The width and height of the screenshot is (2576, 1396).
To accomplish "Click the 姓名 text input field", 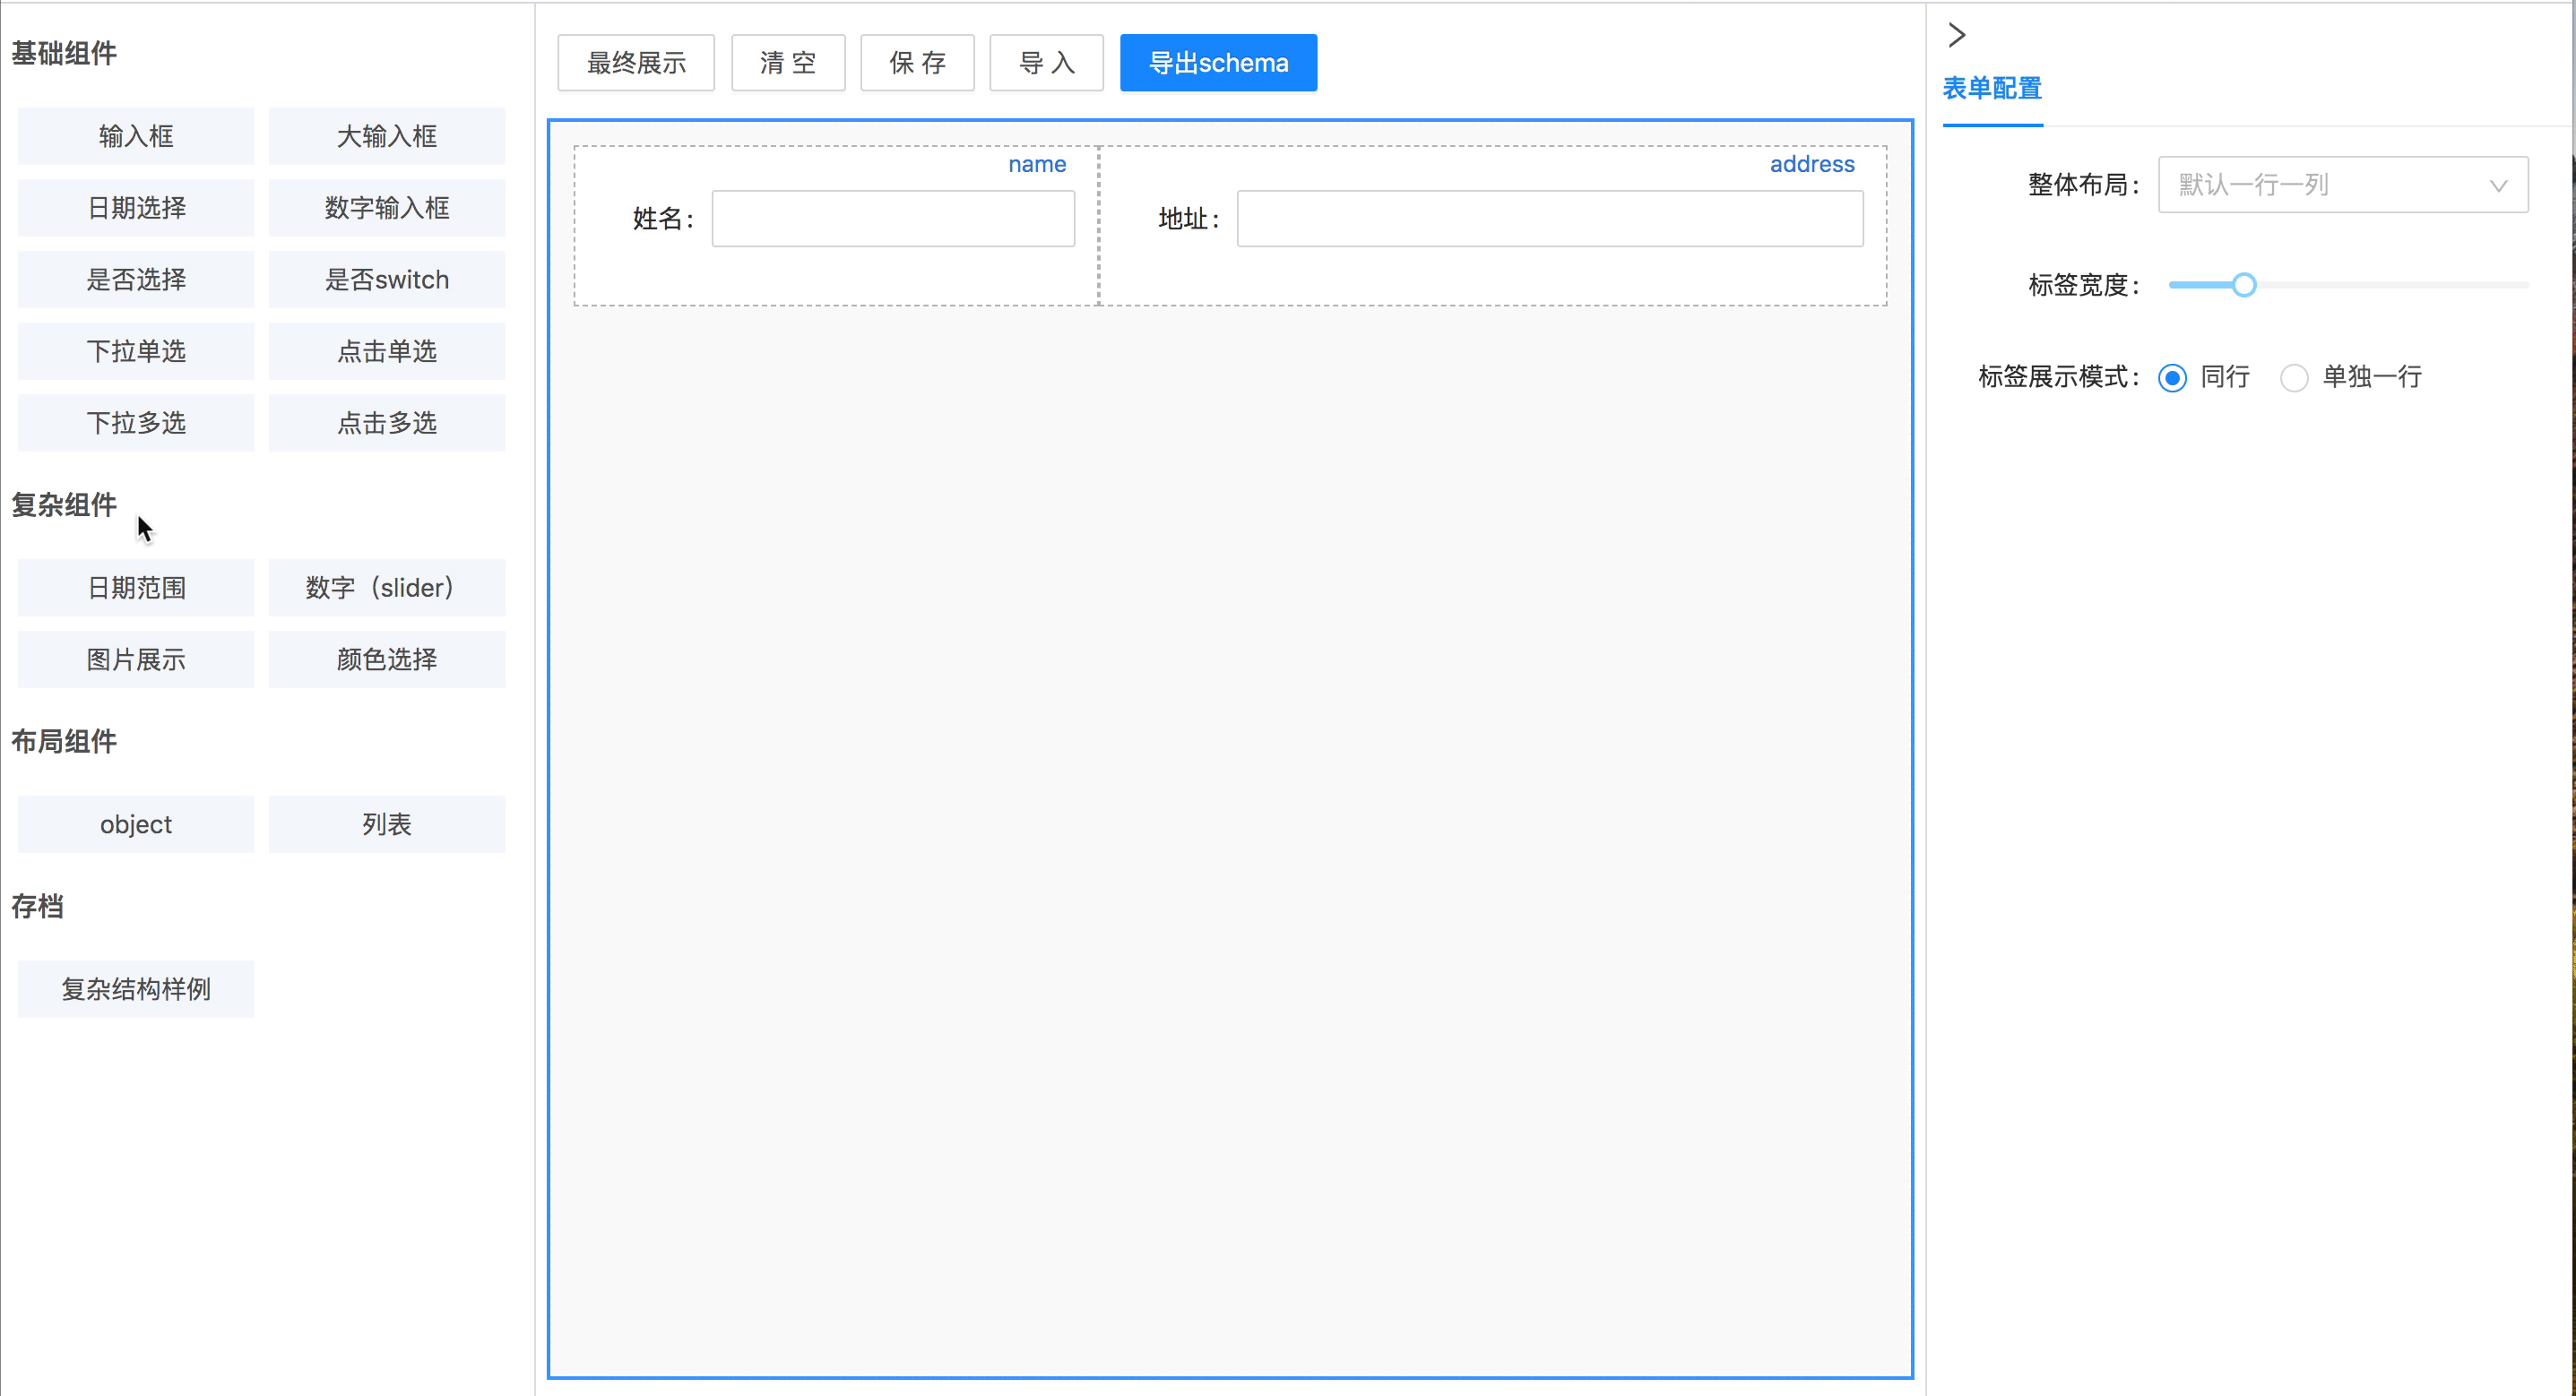I will [892, 219].
